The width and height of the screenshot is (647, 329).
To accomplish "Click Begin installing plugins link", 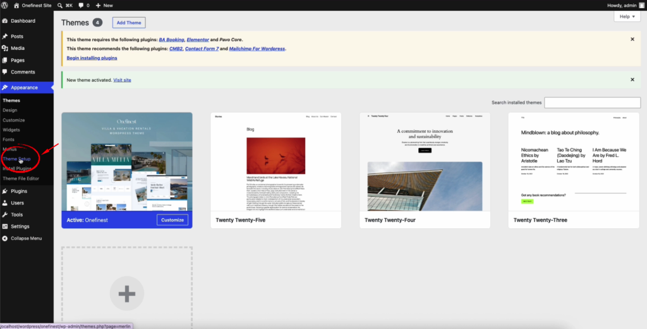I will [x=92, y=58].
